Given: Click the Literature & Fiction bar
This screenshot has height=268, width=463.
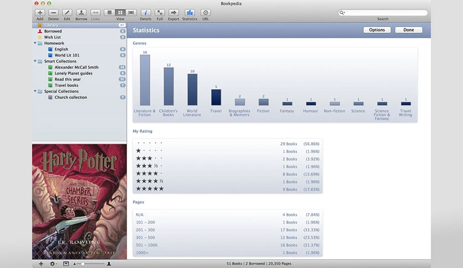Looking at the screenshot, I should [x=145, y=80].
